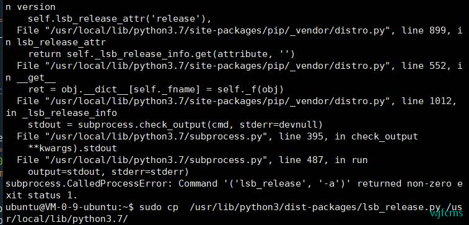
Task: Click the 'exit status 1.' text
Action: 42,195
